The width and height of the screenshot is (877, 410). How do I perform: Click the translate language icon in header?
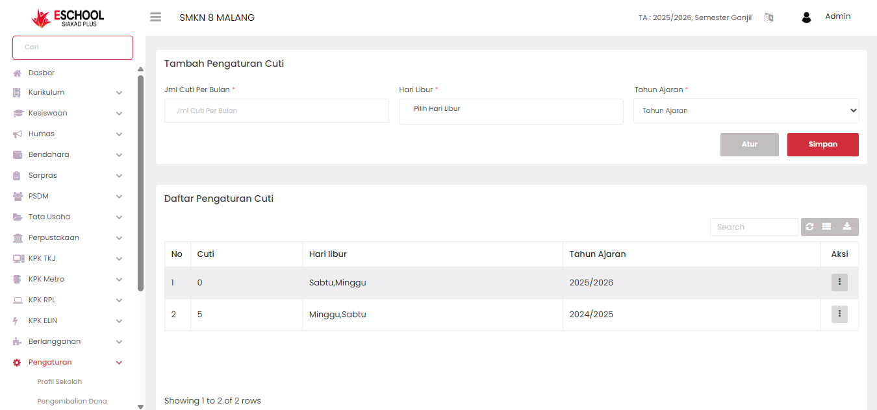pos(769,18)
